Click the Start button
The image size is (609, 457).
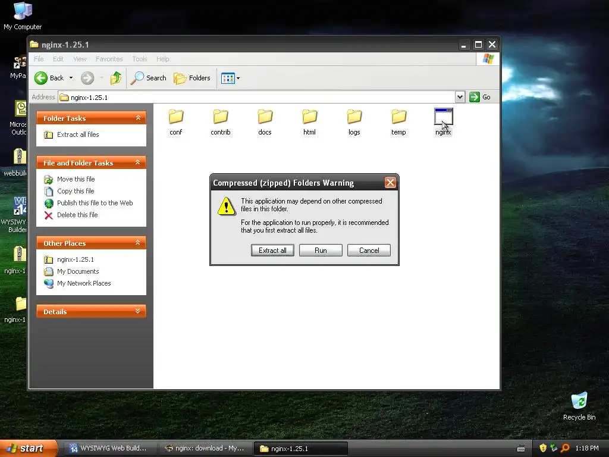click(28, 448)
